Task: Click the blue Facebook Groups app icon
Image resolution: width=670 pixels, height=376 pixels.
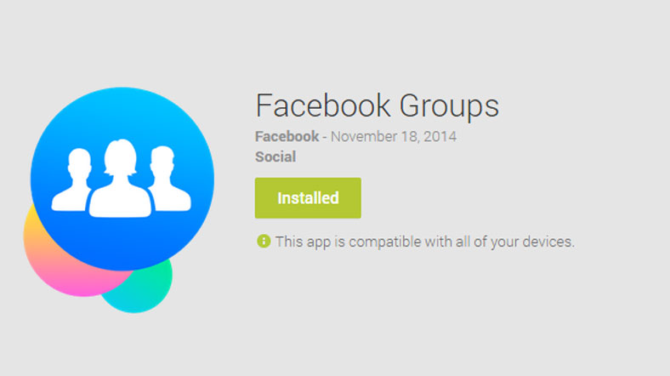Action: tap(122, 179)
